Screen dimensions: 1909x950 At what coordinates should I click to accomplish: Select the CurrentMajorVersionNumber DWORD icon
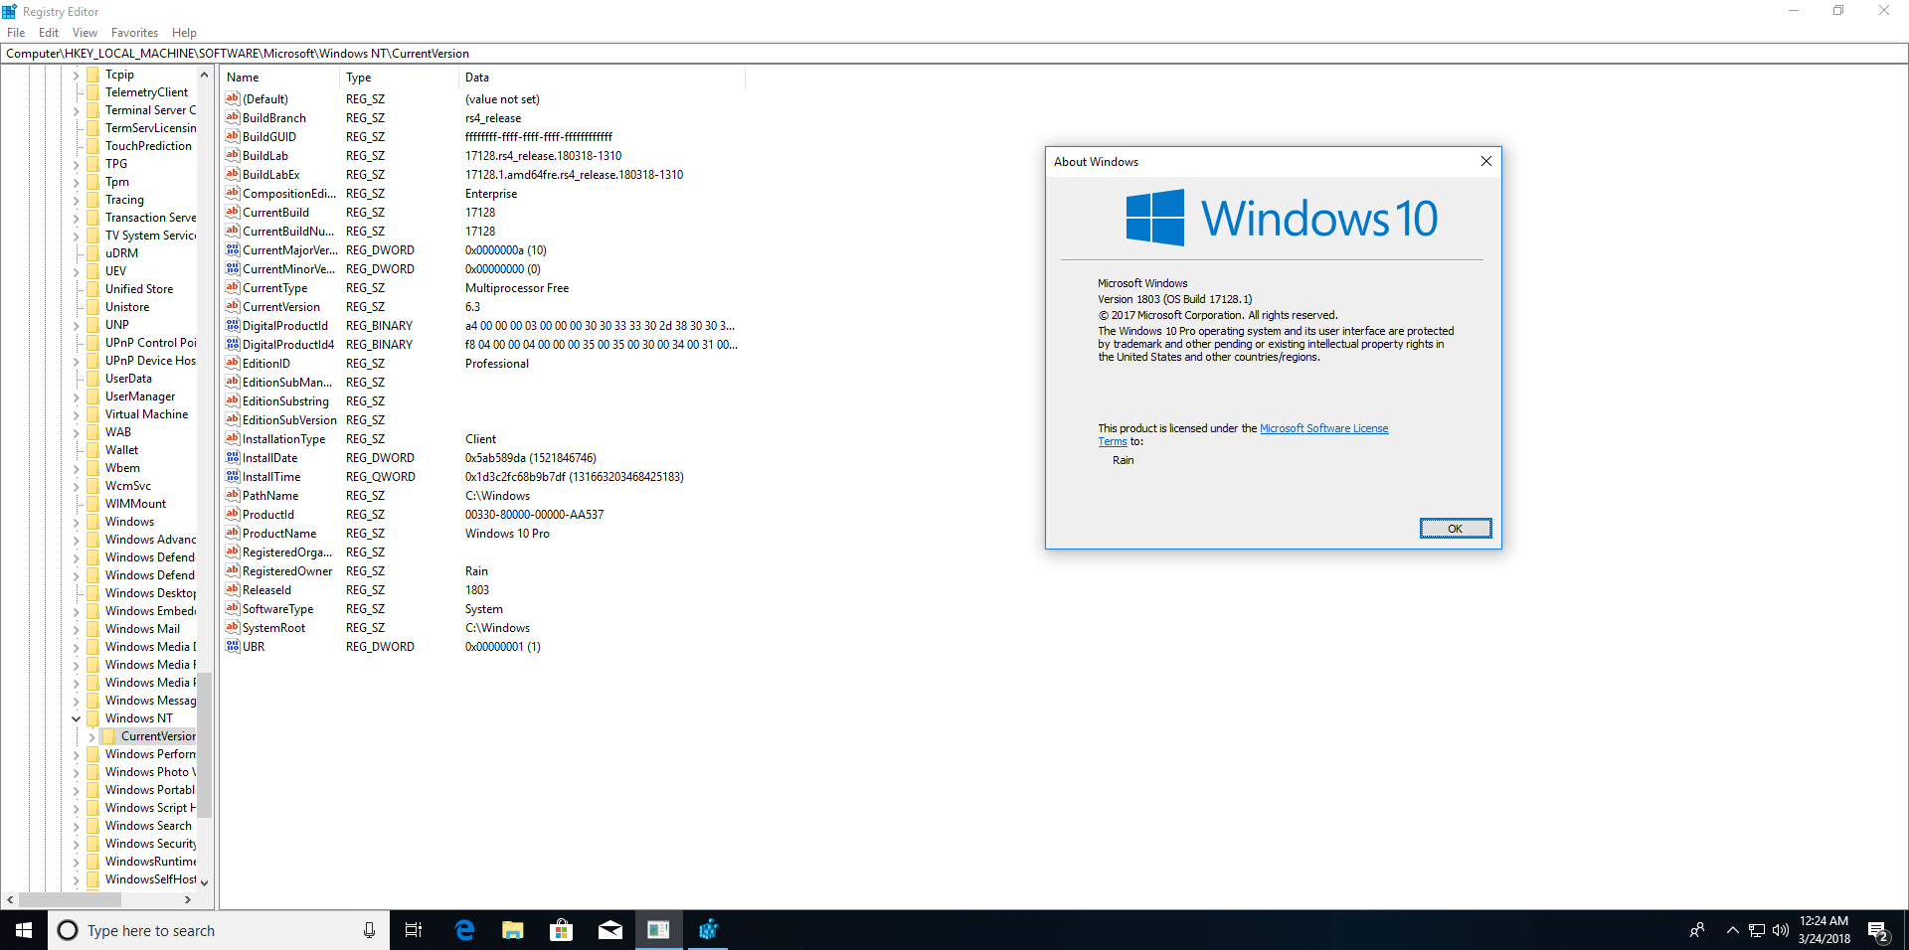[233, 249]
